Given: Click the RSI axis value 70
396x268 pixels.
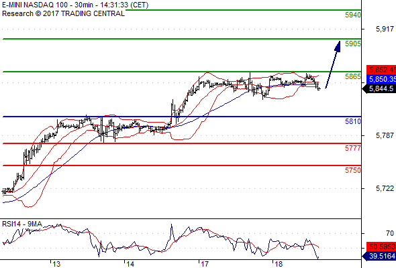Looking at the screenshot, I should tap(390, 233).
